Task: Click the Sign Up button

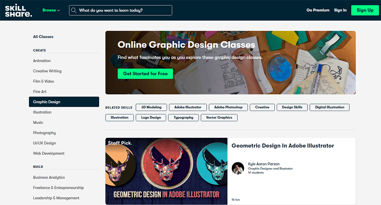Action: click(x=365, y=10)
